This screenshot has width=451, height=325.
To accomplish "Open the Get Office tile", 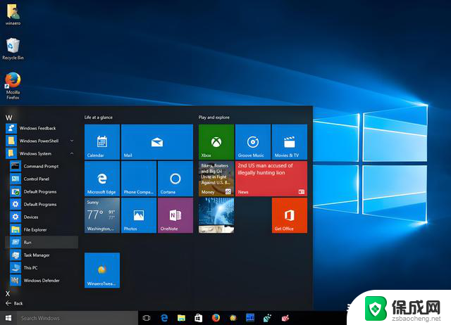I will (290, 215).
